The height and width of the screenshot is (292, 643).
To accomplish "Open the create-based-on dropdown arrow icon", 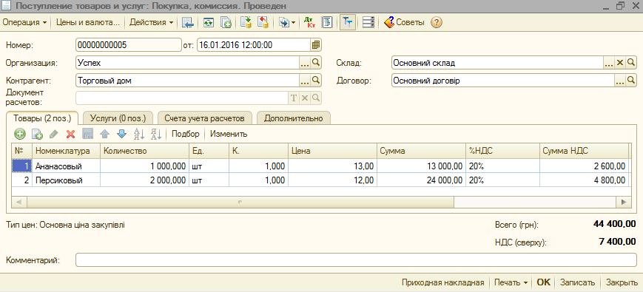I will [x=286, y=22].
